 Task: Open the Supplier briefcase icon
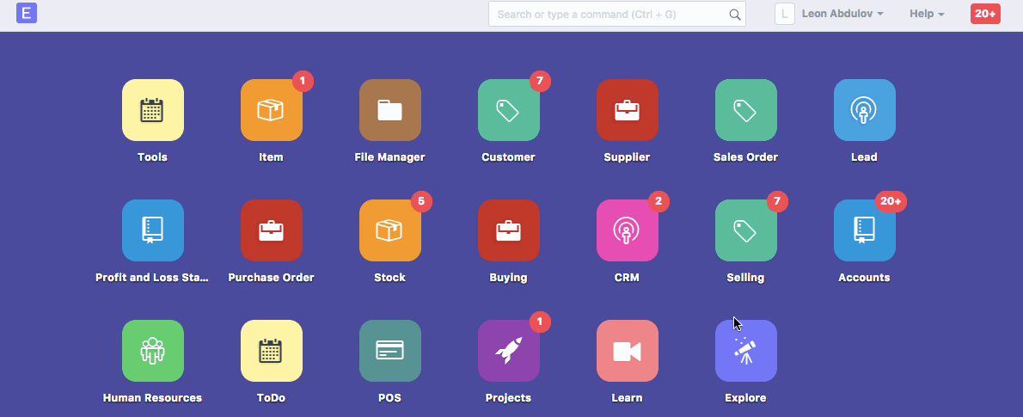[627, 110]
